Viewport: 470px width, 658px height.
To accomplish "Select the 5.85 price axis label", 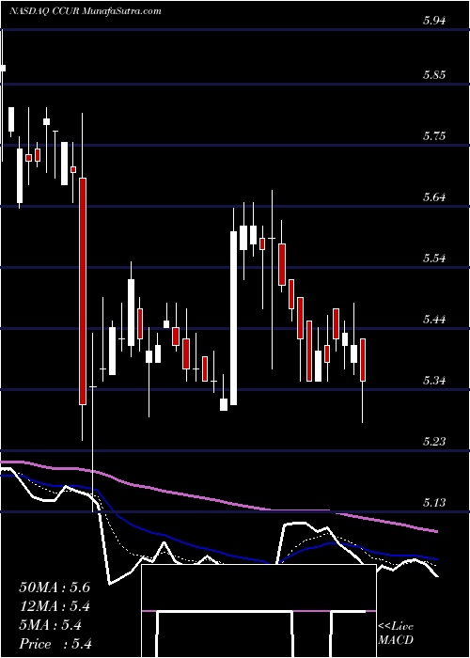I will (x=434, y=75).
